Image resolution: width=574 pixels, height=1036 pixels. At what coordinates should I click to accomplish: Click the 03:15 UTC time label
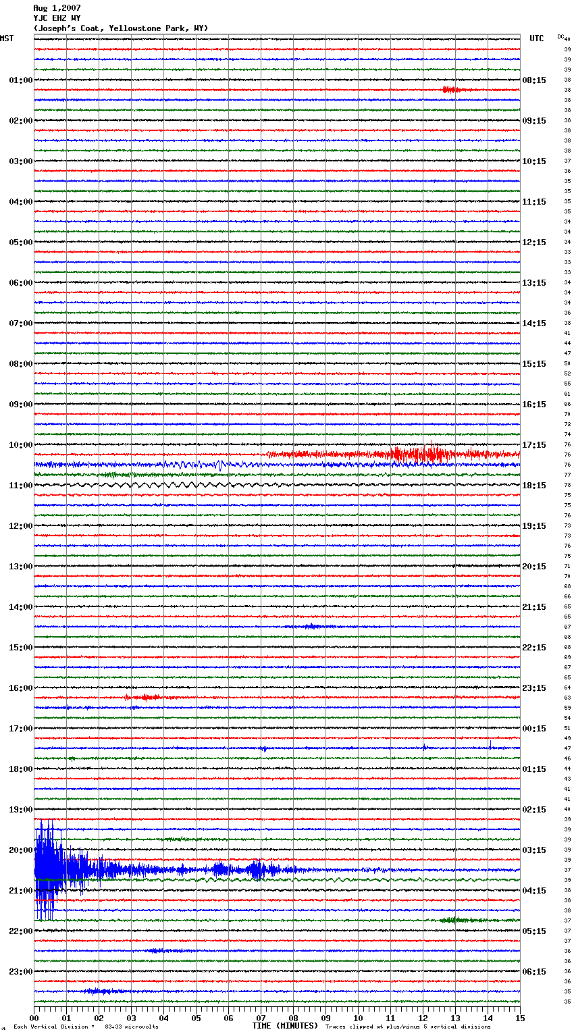(x=534, y=850)
